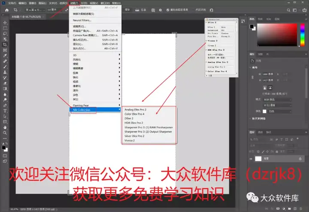Toggle width-height link chain icon

pos(252,77)
